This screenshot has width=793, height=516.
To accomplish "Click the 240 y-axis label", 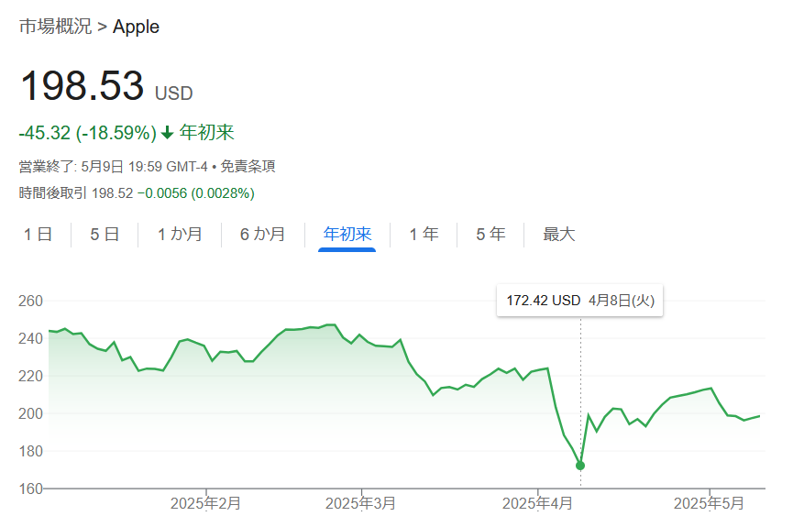I will click(30, 338).
